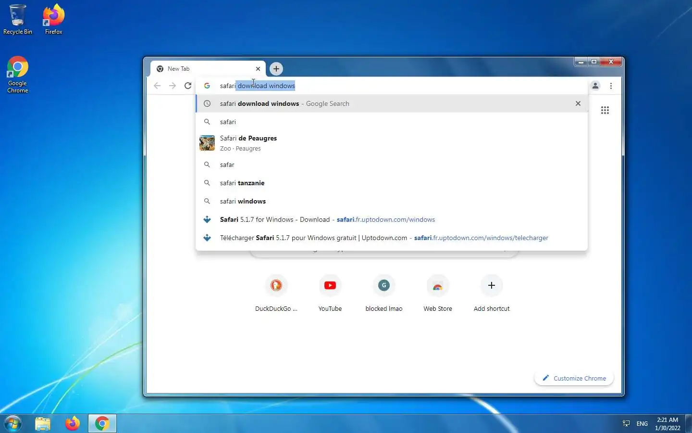
Task: Select 'safari tanzanie' suggestion
Action: [392, 183]
